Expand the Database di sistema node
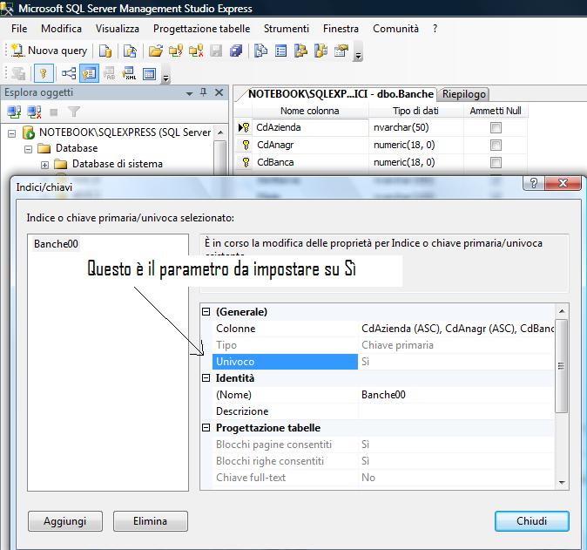 44,165
